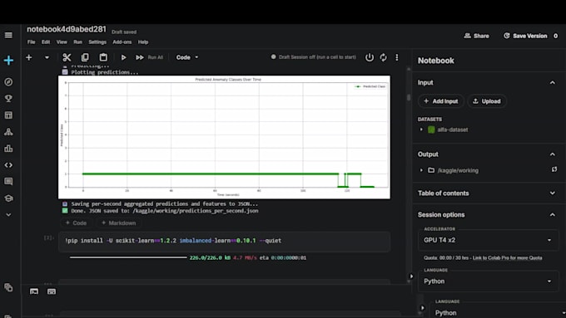Click the Run All fast-forward button
The width and height of the screenshot is (566, 318).
[150, 57]
